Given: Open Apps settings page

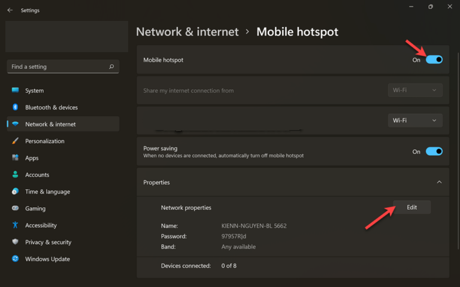Looking at the screenshot, I should click(63, 158).
